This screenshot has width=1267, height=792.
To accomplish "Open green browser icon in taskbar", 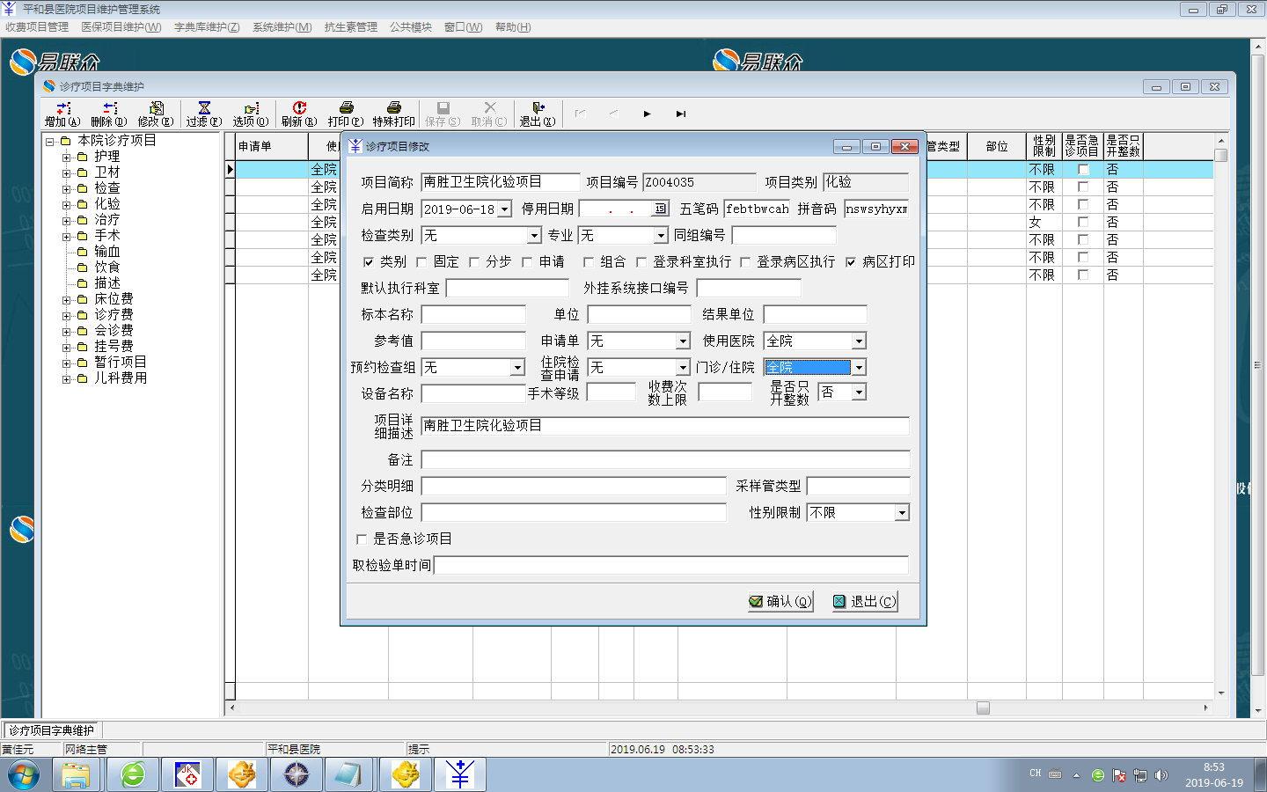I will [134, 775].
